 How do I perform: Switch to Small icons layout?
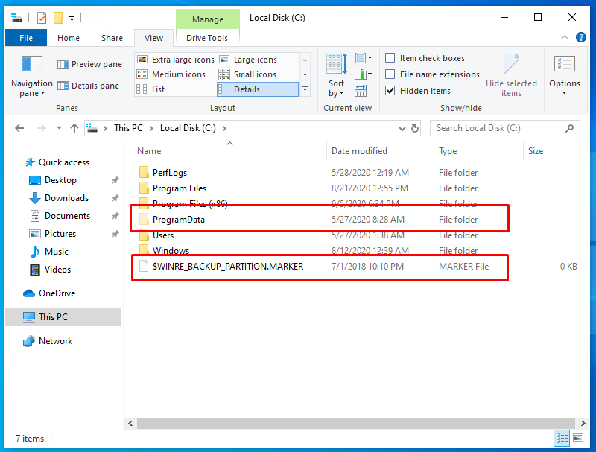[x=248, y=74]
